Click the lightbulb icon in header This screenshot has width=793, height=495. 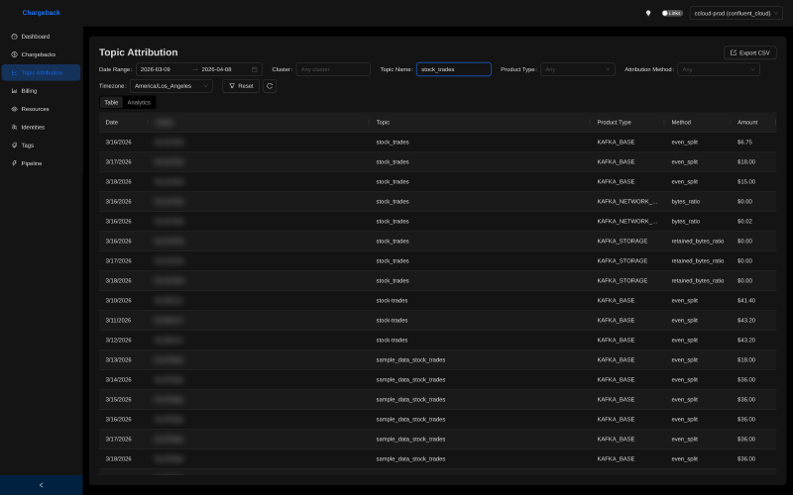[648, 13]
